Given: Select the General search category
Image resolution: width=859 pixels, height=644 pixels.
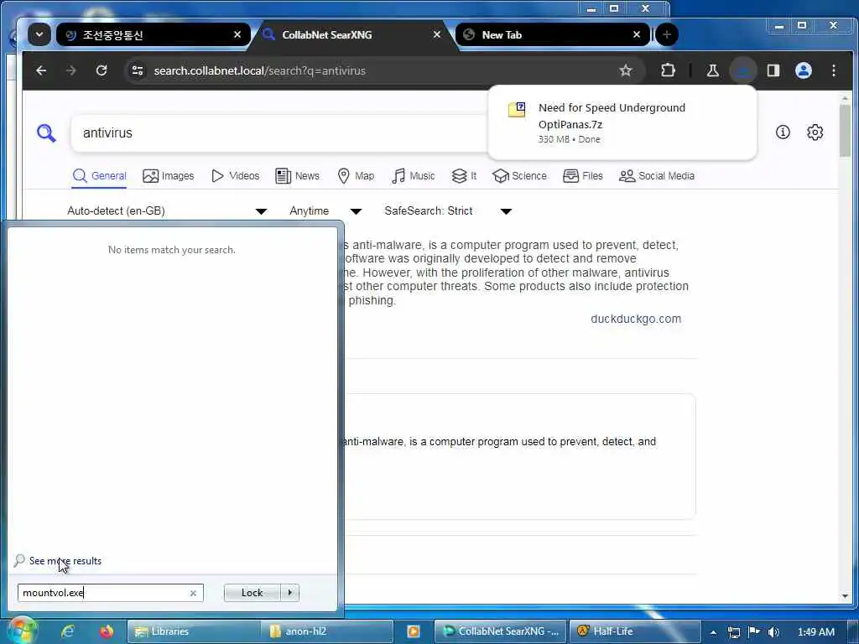Looking at the screenshot, I should click(x=99, y=176).
